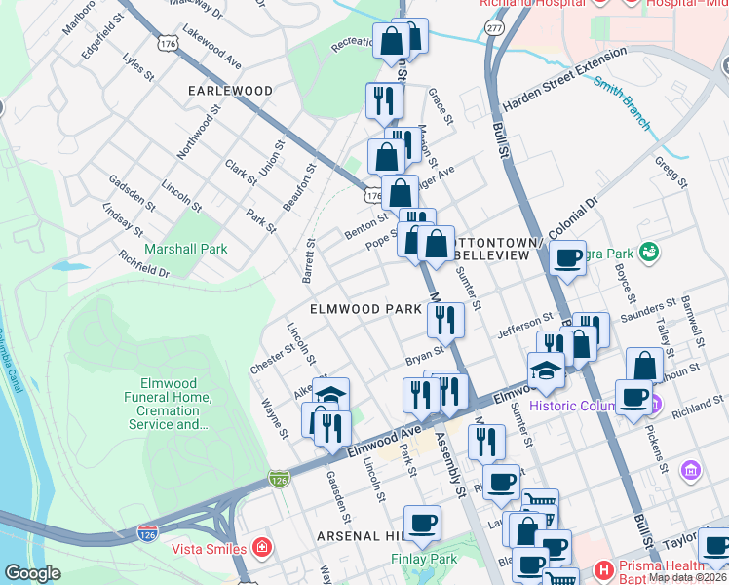The image size is (729, 585).
Task: Click the EARLEWOOD neighborhood label
Action: point(231,91)
